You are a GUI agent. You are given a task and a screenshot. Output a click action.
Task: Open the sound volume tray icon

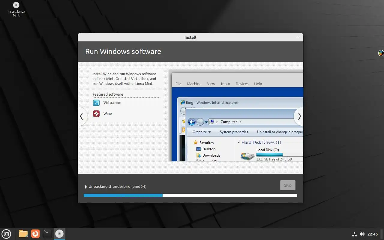(x=362, y=234)
